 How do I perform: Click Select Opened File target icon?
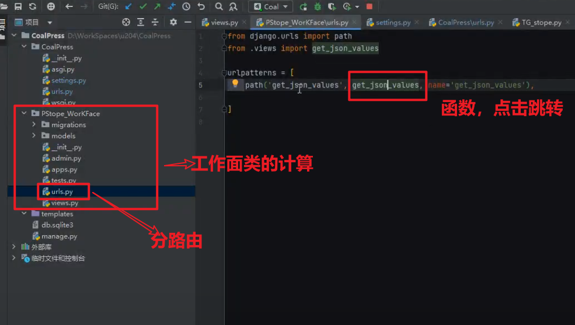[x=126, y=22]
